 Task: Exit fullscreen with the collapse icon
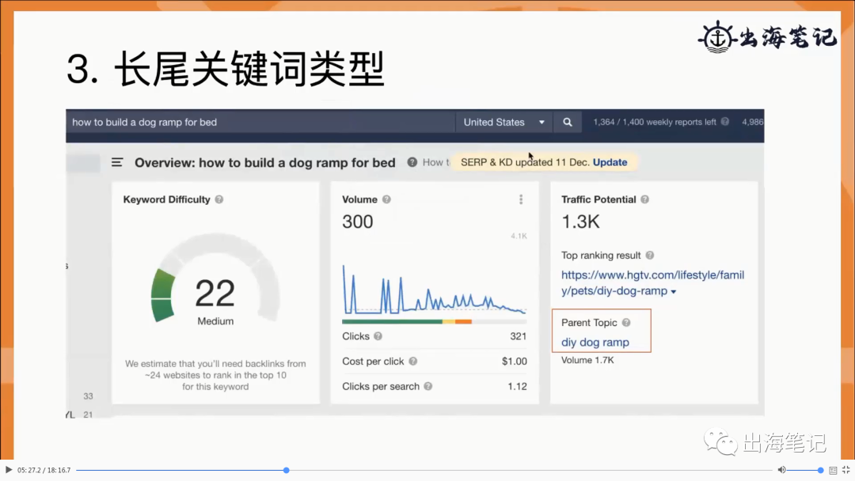point(846,470)
